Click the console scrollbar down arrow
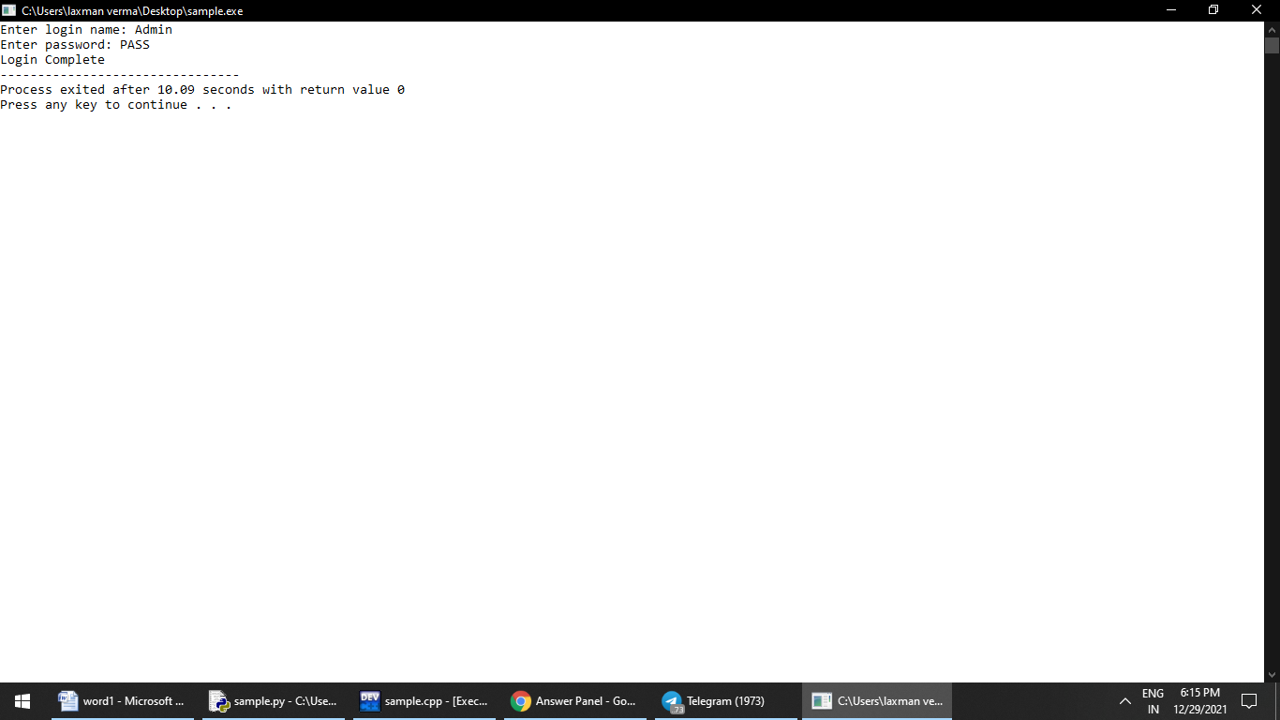The width and height of the screenshot is (1280, 720). click(1272, 674)
